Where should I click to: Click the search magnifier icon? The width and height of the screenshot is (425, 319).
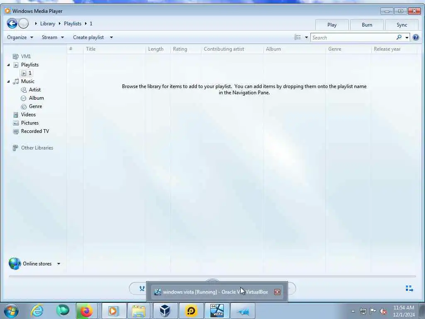click(x=399, y=37)
